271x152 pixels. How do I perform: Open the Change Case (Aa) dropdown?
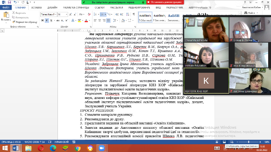(82, 14)
